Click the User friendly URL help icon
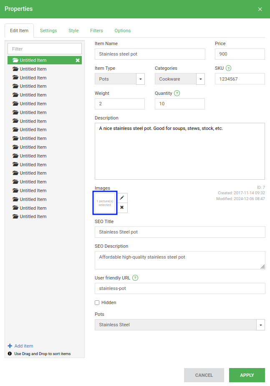Screen dimensions: 270x386 [x=135, y=278]
